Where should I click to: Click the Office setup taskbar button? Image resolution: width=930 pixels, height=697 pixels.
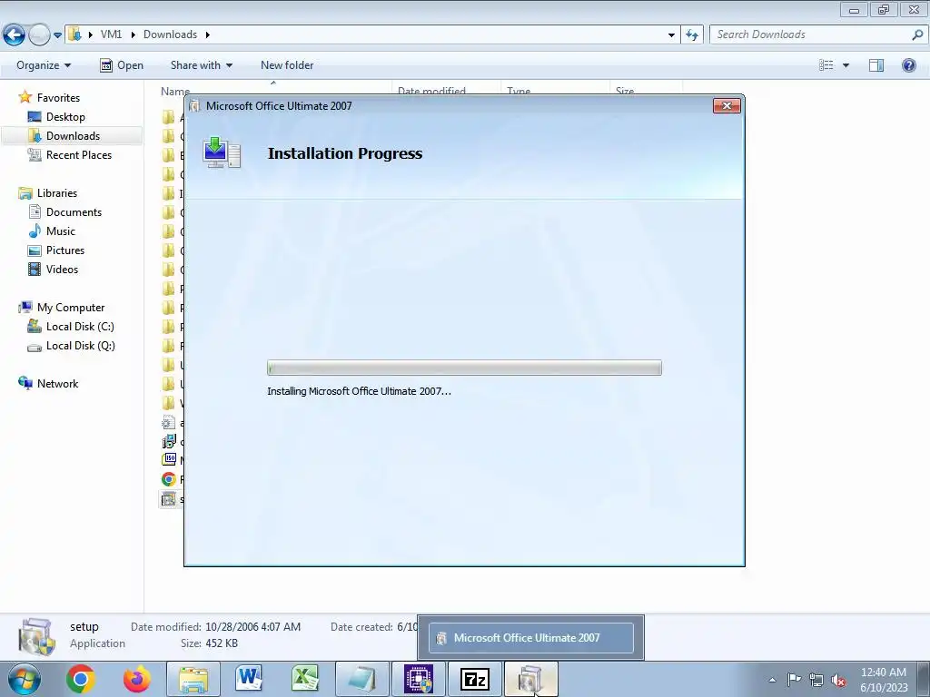click(530, 679)
